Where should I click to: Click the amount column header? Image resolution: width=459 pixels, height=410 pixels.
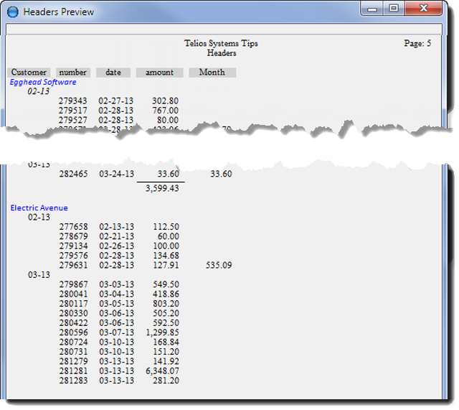pos(159,73)
